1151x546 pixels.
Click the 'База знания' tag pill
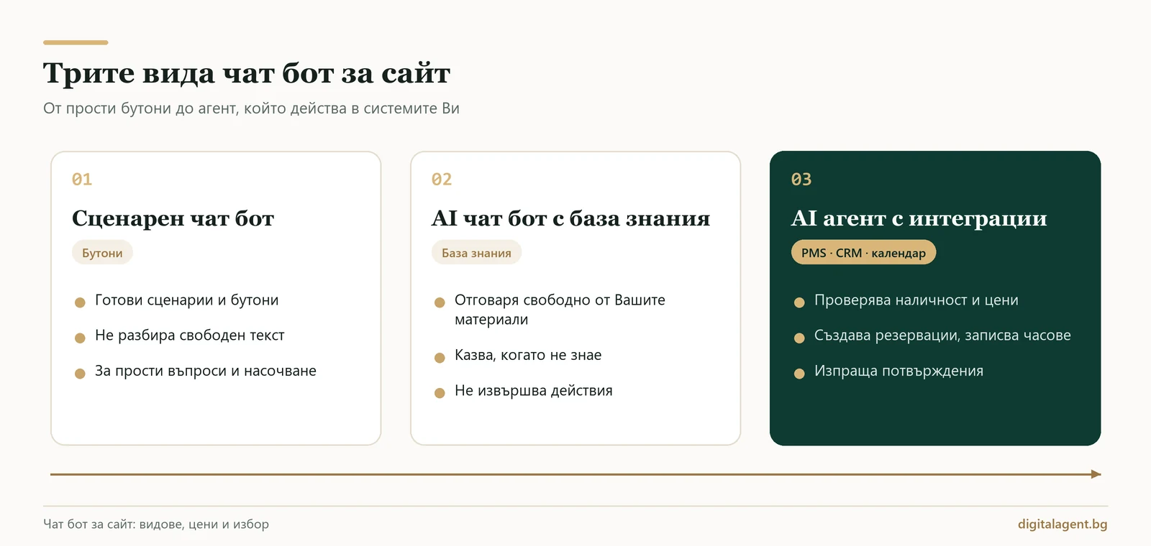(x=476, y=253)
